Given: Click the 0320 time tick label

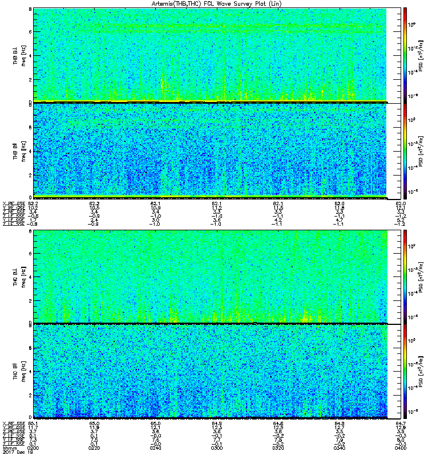Looking at the screenshot, I should click(278, 448).
